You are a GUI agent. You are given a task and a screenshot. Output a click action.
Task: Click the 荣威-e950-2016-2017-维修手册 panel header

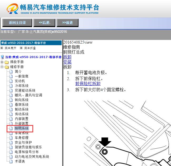31,43
